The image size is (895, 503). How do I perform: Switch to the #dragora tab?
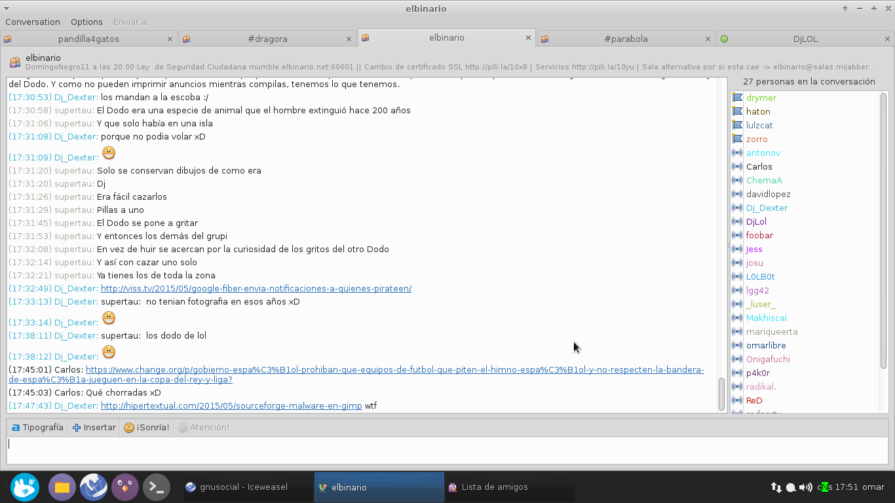[x=267, y=39]
